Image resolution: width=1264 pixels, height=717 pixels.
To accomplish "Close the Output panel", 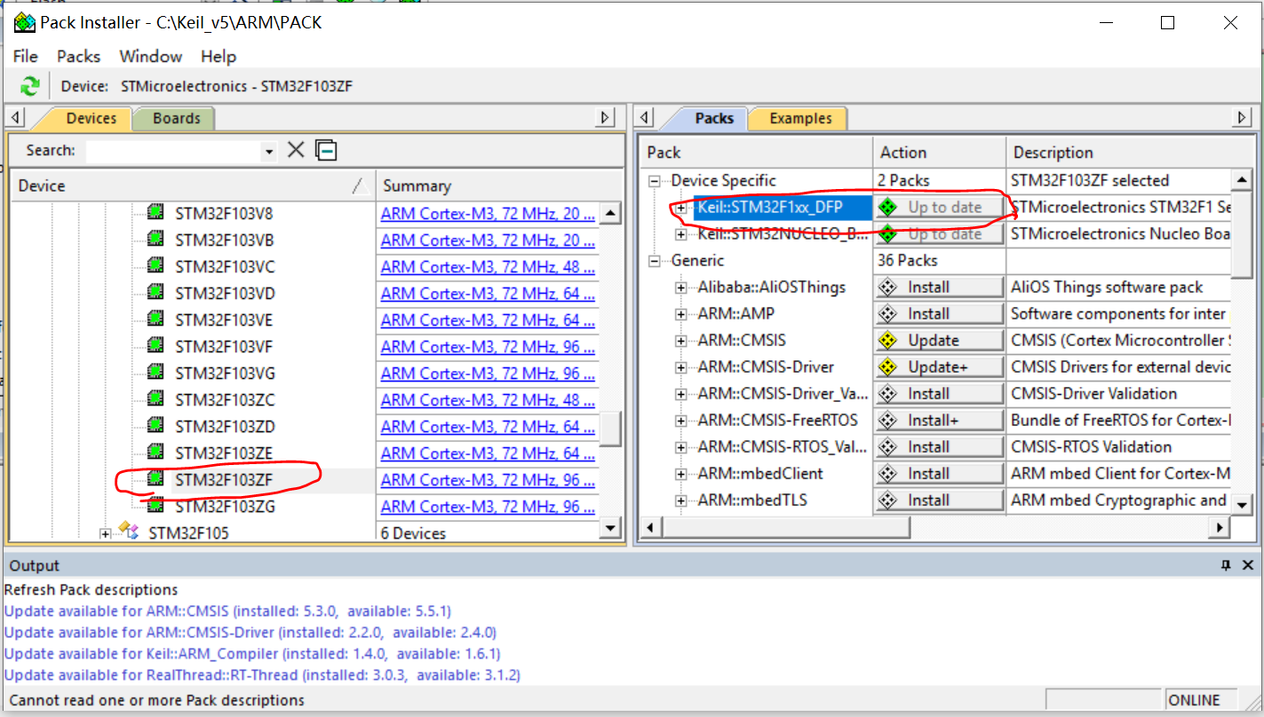I will click(1247, 565).
